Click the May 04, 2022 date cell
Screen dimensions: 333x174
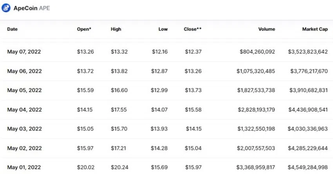[x=24, y=110]
